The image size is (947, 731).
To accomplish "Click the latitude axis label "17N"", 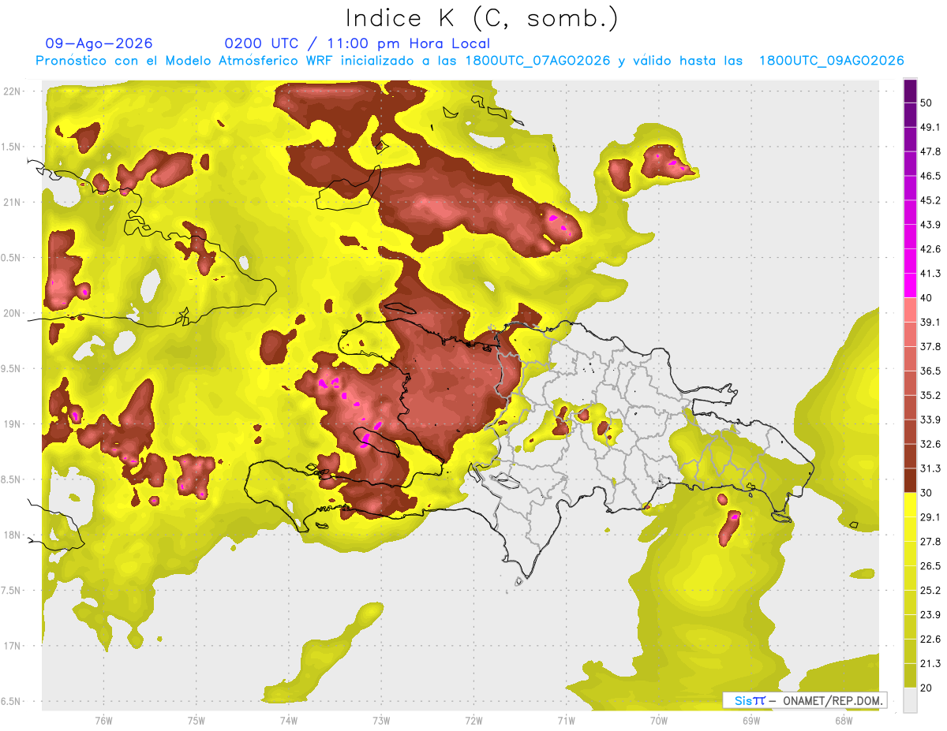I will click(13, 647).
